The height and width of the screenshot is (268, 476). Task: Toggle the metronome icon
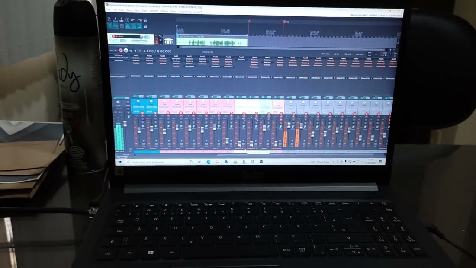click(x=145, y=20)
